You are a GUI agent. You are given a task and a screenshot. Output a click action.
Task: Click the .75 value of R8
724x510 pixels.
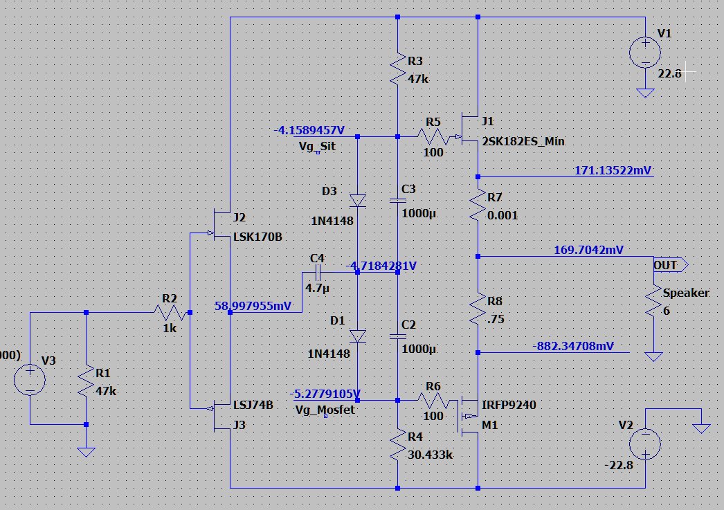click(496, 320)
